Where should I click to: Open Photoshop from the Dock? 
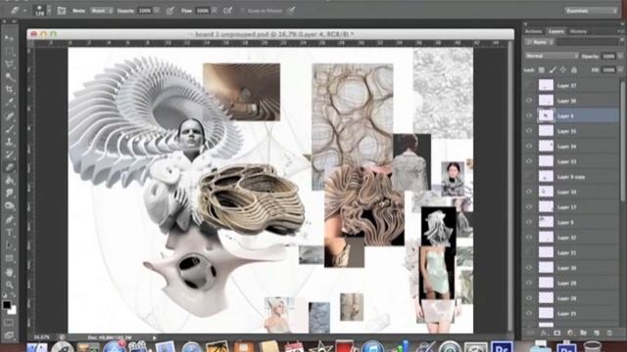coord(501,347)
